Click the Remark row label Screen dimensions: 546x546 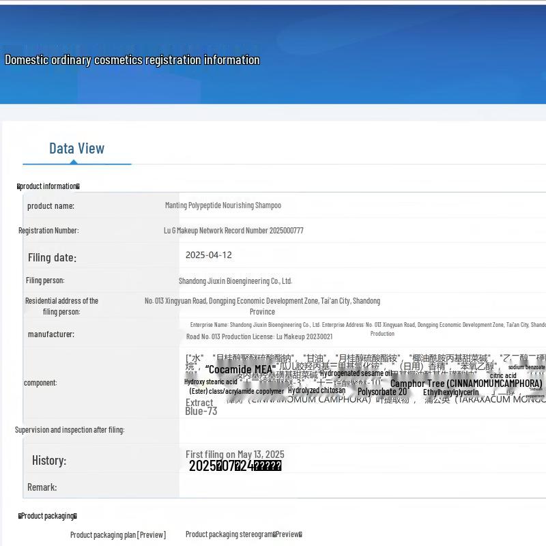pyautogui.click(x=42, y=487)
